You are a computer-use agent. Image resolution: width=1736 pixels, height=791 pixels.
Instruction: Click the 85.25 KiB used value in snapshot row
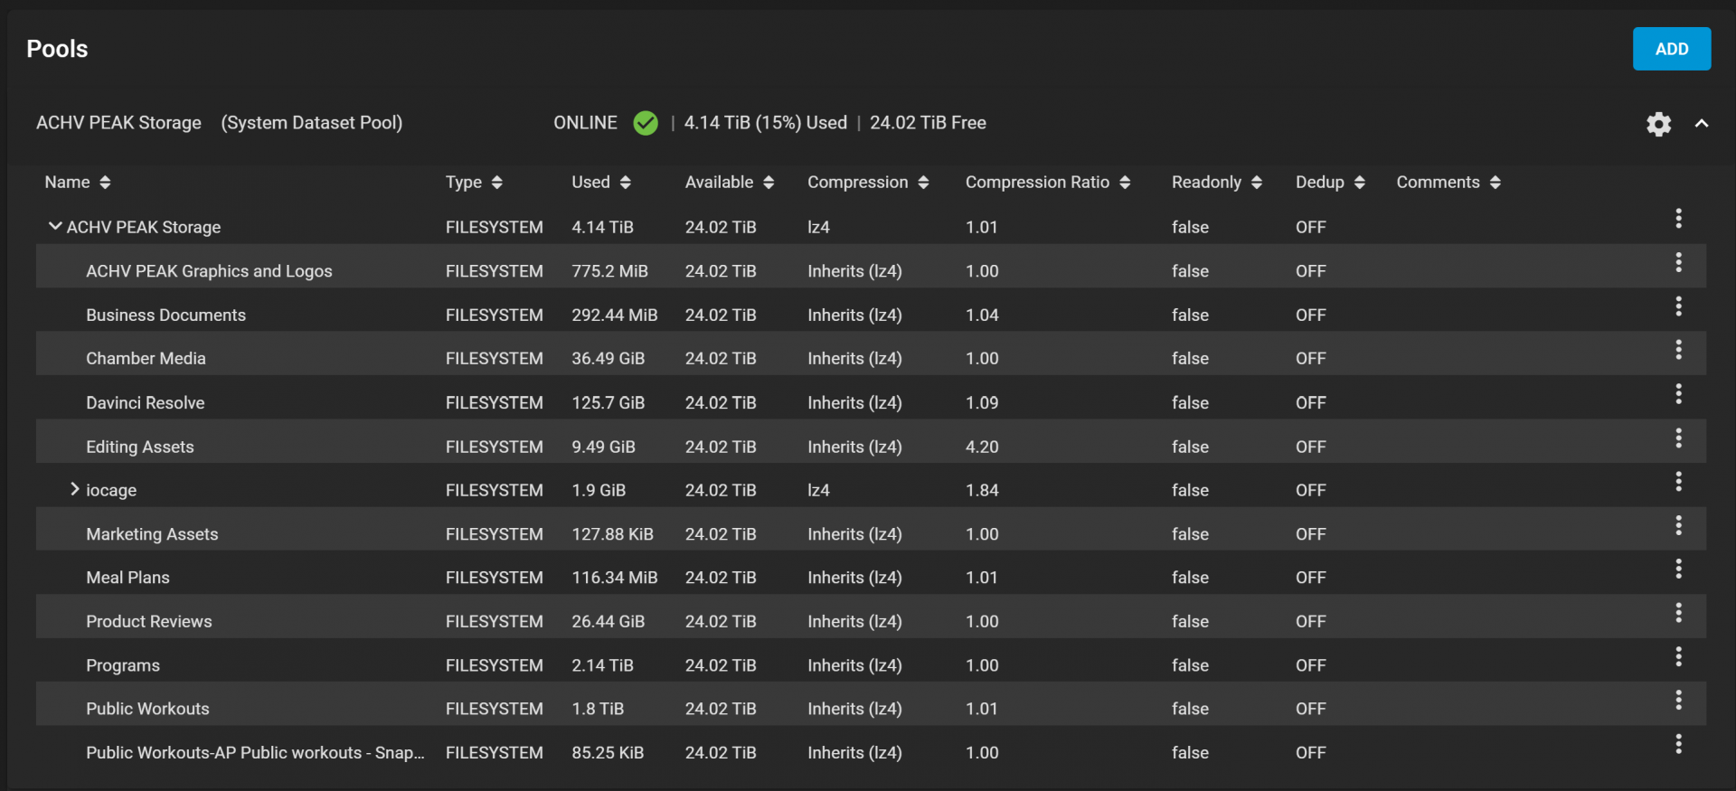[x=608, y=753]
